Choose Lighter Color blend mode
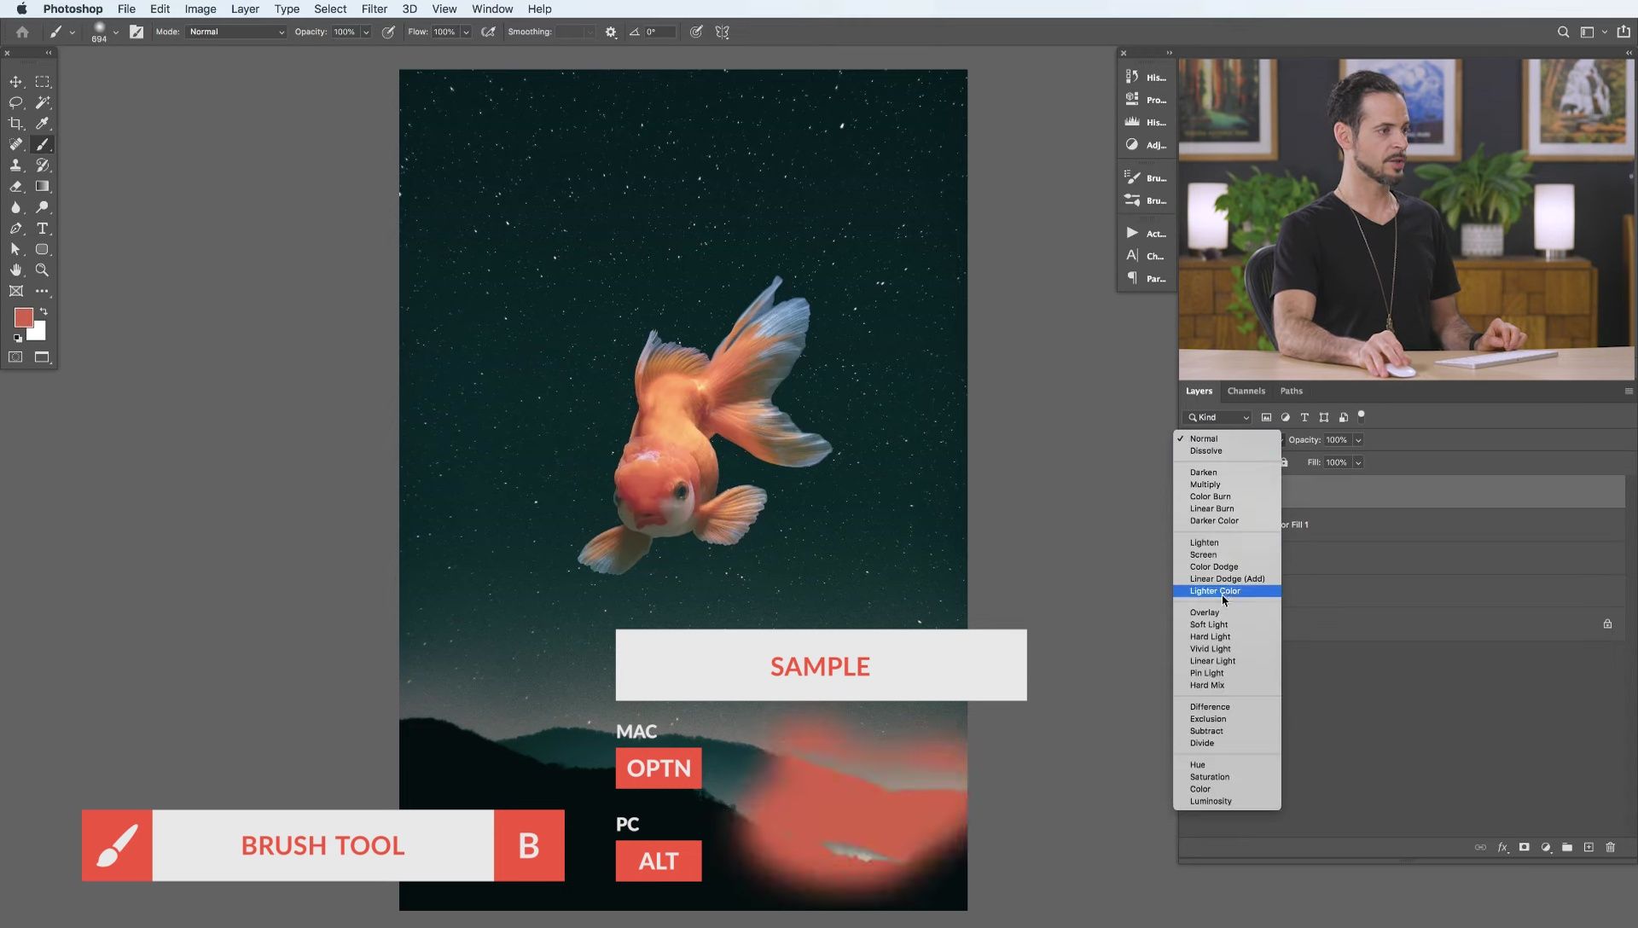Screen dimensions: 1638x928 1227,591
